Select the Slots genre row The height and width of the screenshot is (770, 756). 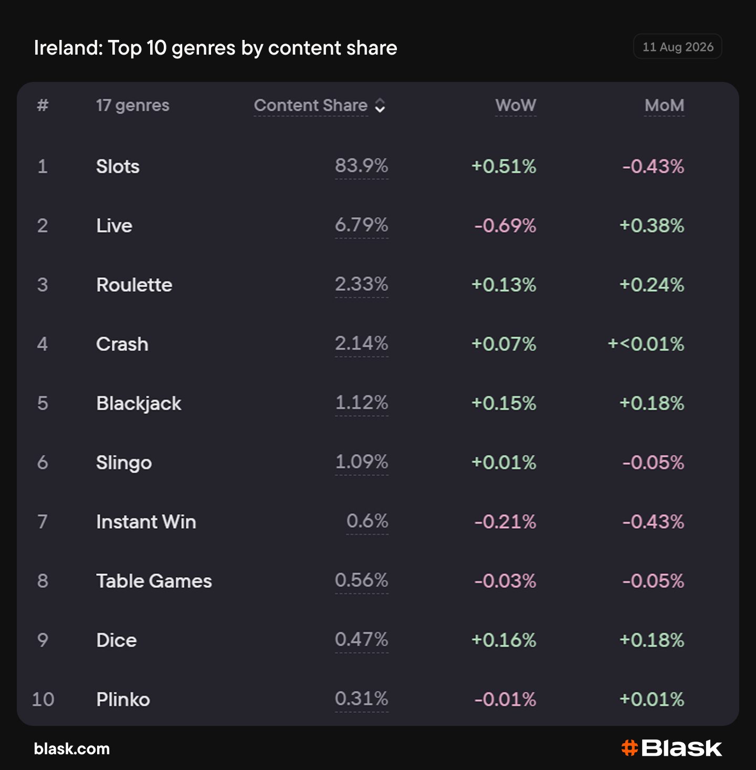click(x=378, y=167)
